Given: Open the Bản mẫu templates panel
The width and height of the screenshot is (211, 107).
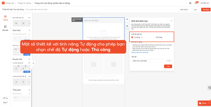Looking at the screenshot, I should click(x=5, y=28).
